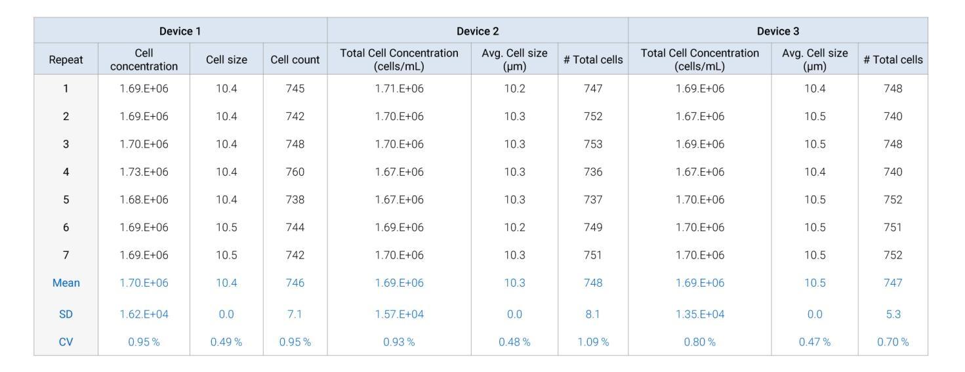
Task: Select the SD value 8.1
Action: pyautogui.click(x=592, y=314)
